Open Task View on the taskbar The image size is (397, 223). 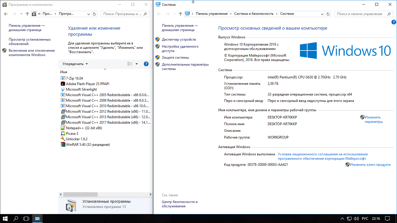[x=26, y=218]
